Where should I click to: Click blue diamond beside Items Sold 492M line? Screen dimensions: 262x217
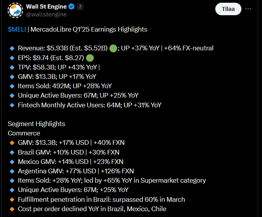(x=12, y=86)
